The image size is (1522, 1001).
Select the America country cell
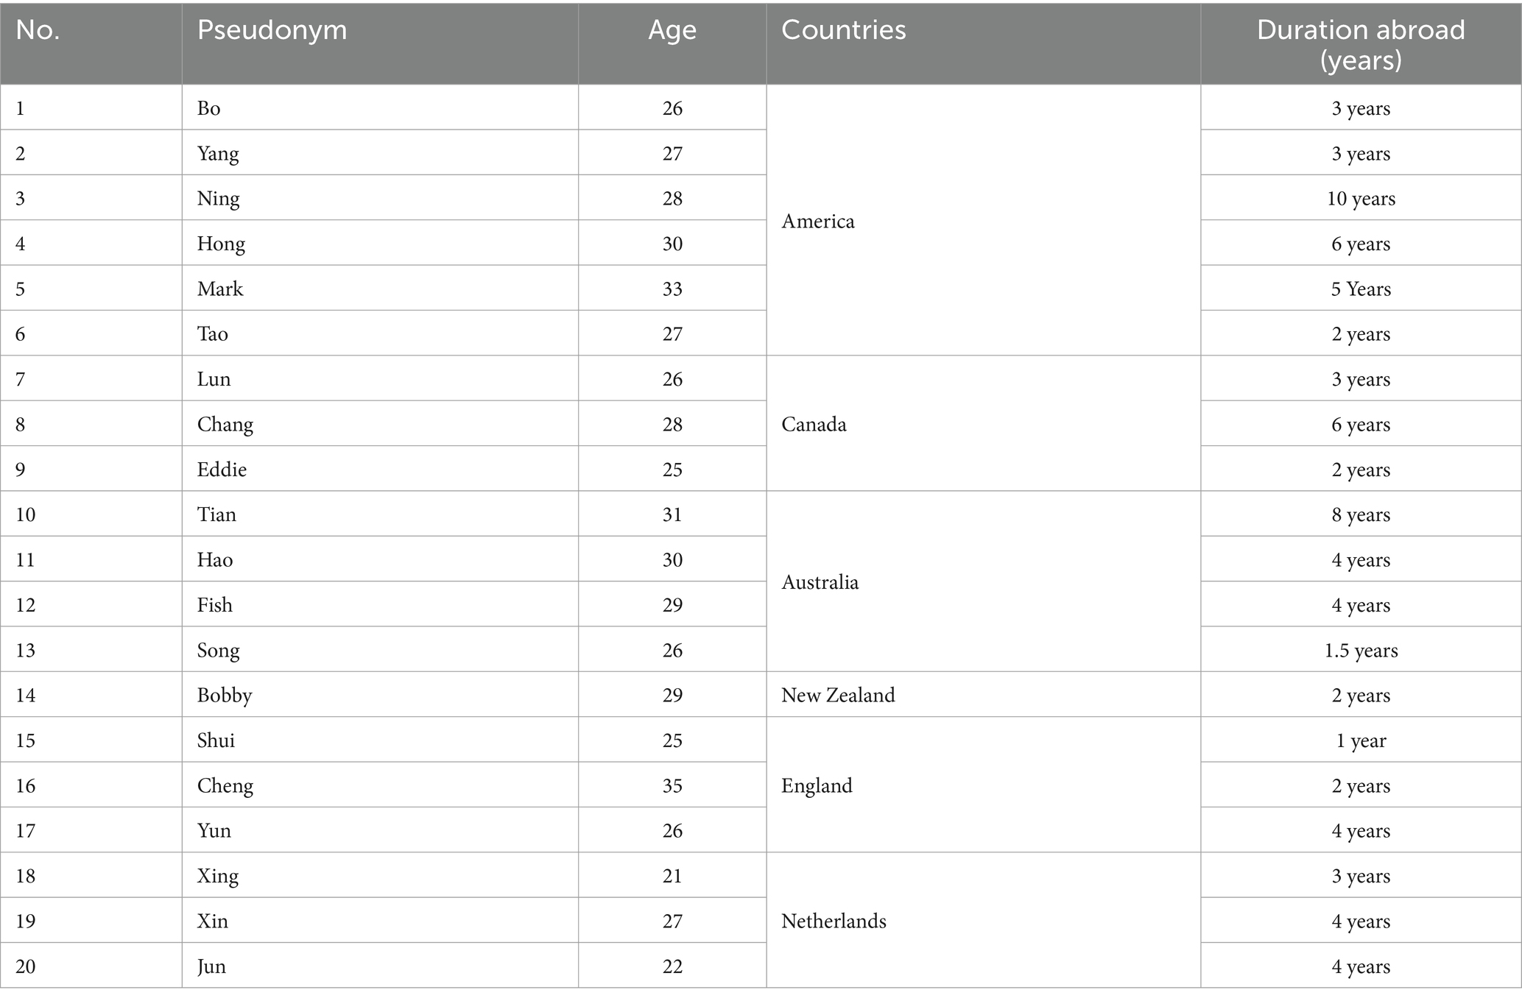[983, 221]
